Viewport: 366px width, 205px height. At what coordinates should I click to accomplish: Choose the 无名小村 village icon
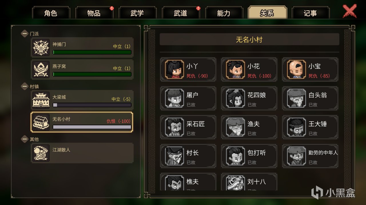41,122
